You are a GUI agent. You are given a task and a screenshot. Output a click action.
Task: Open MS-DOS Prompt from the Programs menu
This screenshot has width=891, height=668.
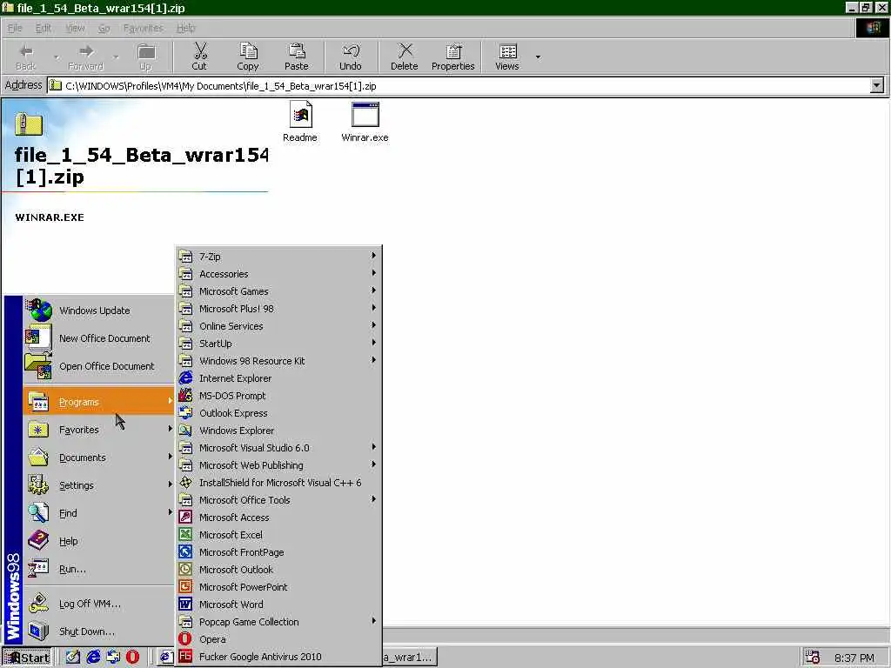click(x=278, y=396)
